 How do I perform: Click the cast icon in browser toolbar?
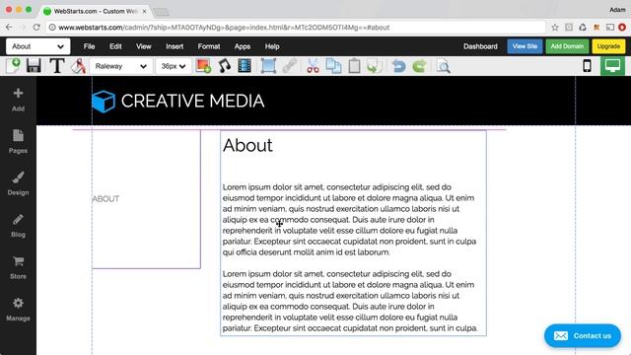(610, 28)
